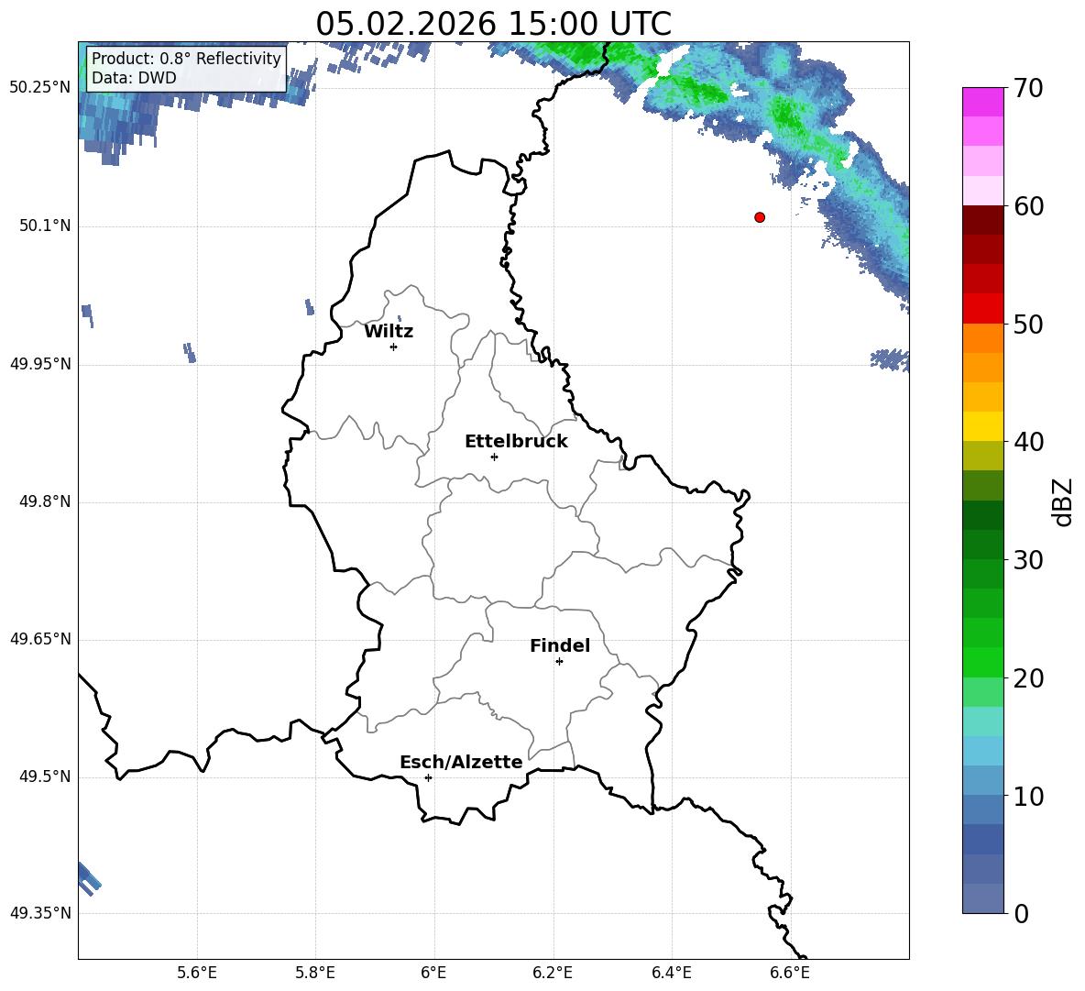The image size is (1085, 991).
Task: Click the 49.95°N latitude label
Action: point(40,364)
